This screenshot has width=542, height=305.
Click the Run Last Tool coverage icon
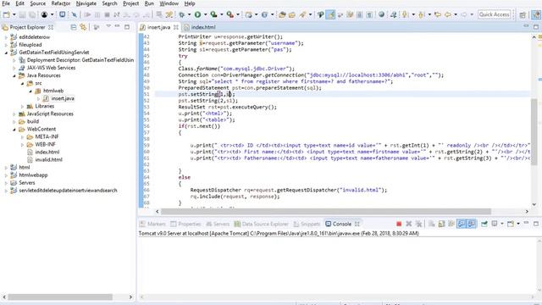213,14
